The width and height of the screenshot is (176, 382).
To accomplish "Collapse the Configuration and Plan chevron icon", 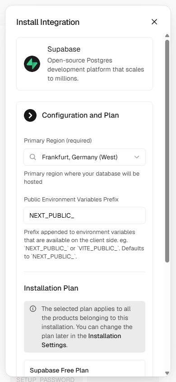I will (30, 115).
